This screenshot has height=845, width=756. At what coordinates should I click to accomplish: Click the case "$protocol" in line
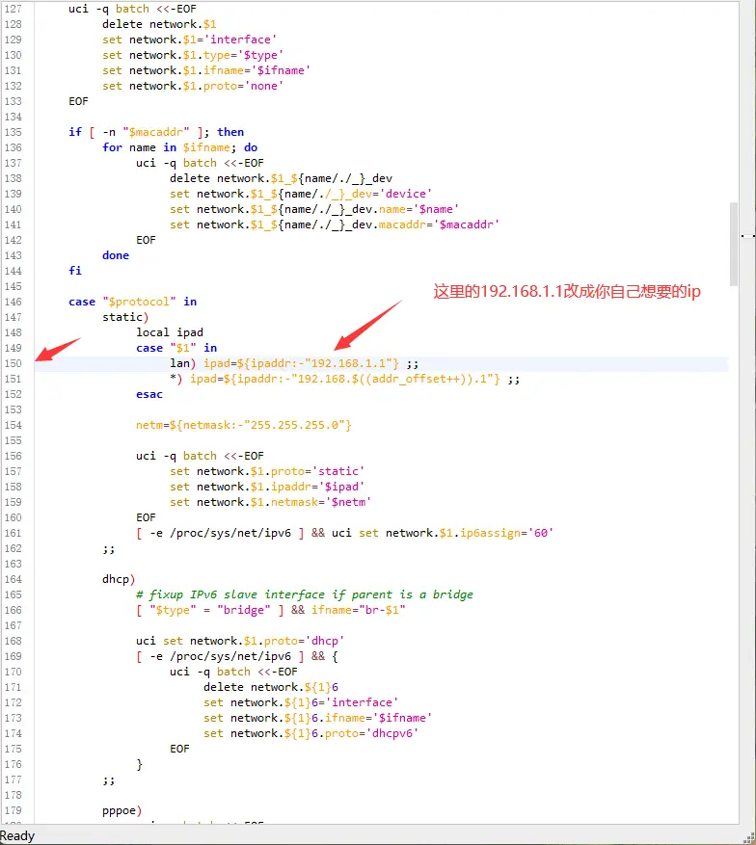[x=132, y=303]
